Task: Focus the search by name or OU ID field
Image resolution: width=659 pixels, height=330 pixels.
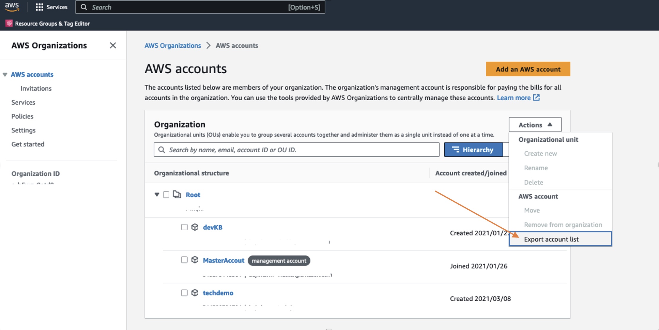Action: click(296, 150)
